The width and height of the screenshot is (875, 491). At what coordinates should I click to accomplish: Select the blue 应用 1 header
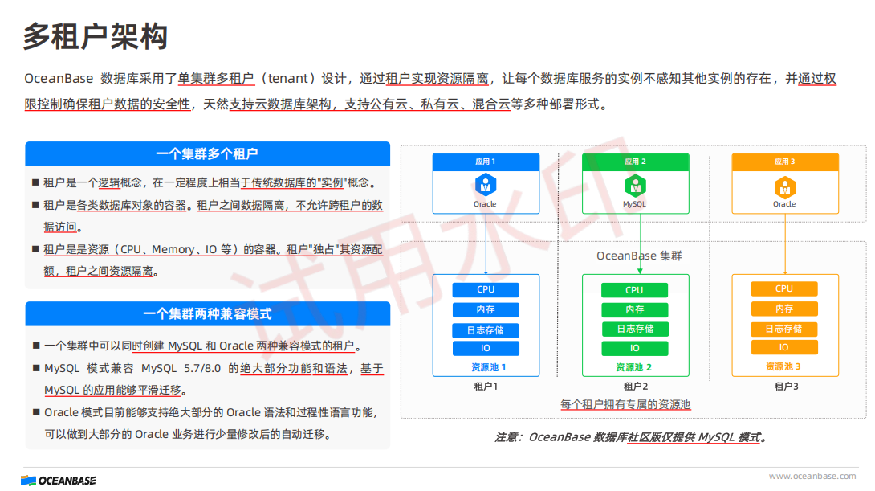pos(485,162)
